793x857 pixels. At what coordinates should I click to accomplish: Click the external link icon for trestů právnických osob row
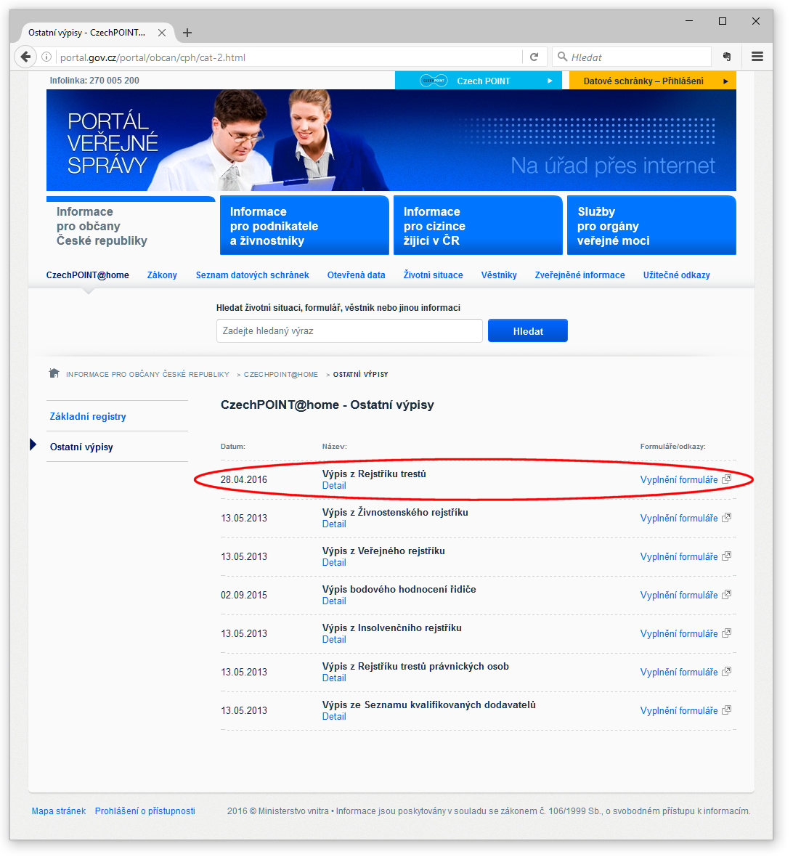click(x=726, y=672)
